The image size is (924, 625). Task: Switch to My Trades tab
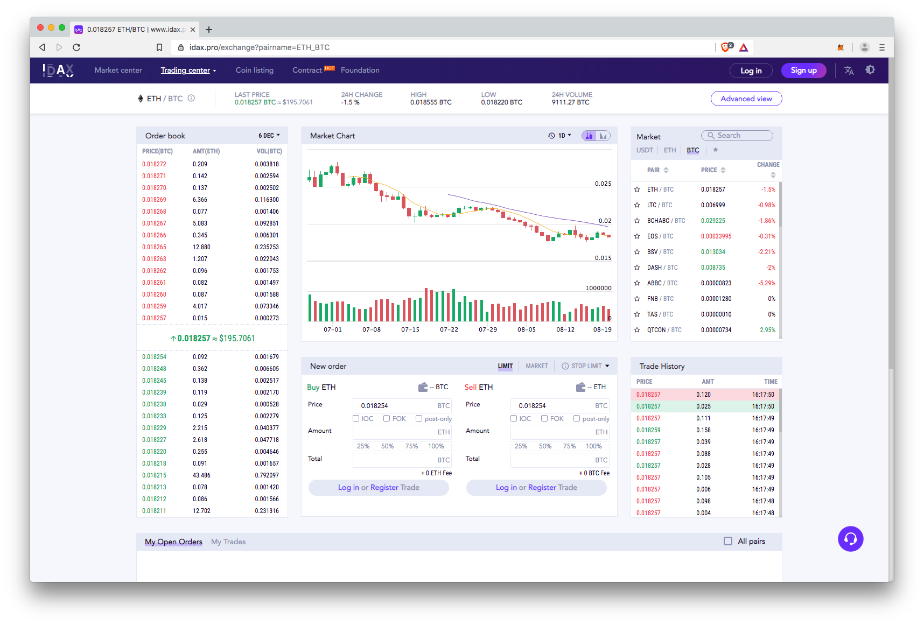[228, 542]
